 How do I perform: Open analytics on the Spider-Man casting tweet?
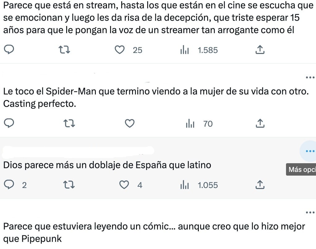190,123
